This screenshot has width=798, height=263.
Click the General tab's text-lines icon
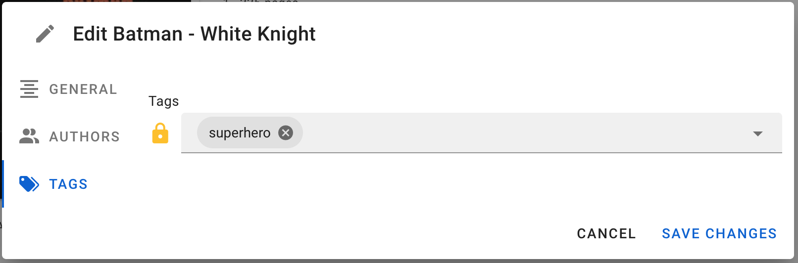pyautogui.click(x=29, y=89)
